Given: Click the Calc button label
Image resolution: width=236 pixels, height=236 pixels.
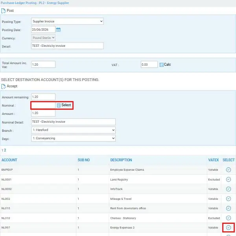Looking at the screenshot, I should tap(168, 65).
